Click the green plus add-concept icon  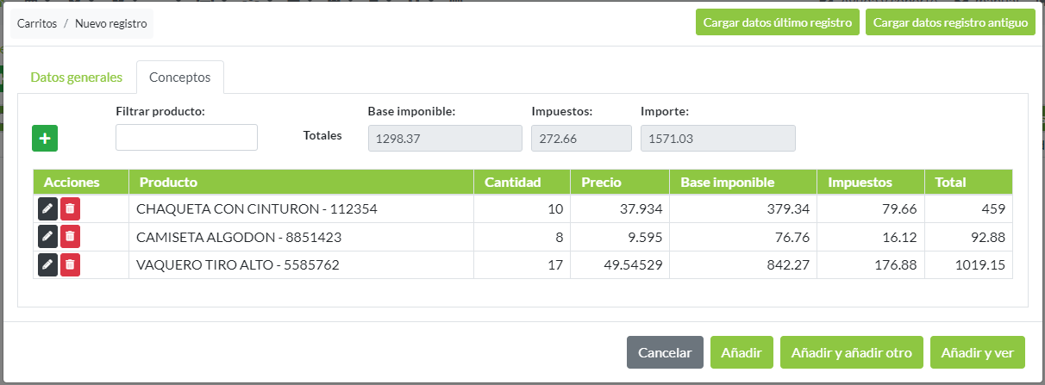pyautogui.click(x=45, y=138)
